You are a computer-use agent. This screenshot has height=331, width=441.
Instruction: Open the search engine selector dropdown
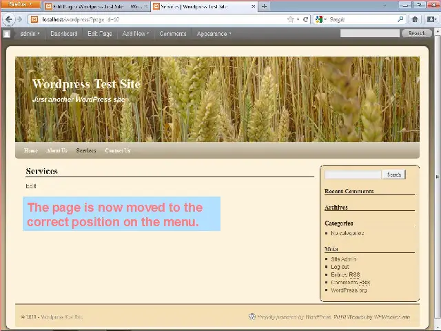tap(325, 19)
